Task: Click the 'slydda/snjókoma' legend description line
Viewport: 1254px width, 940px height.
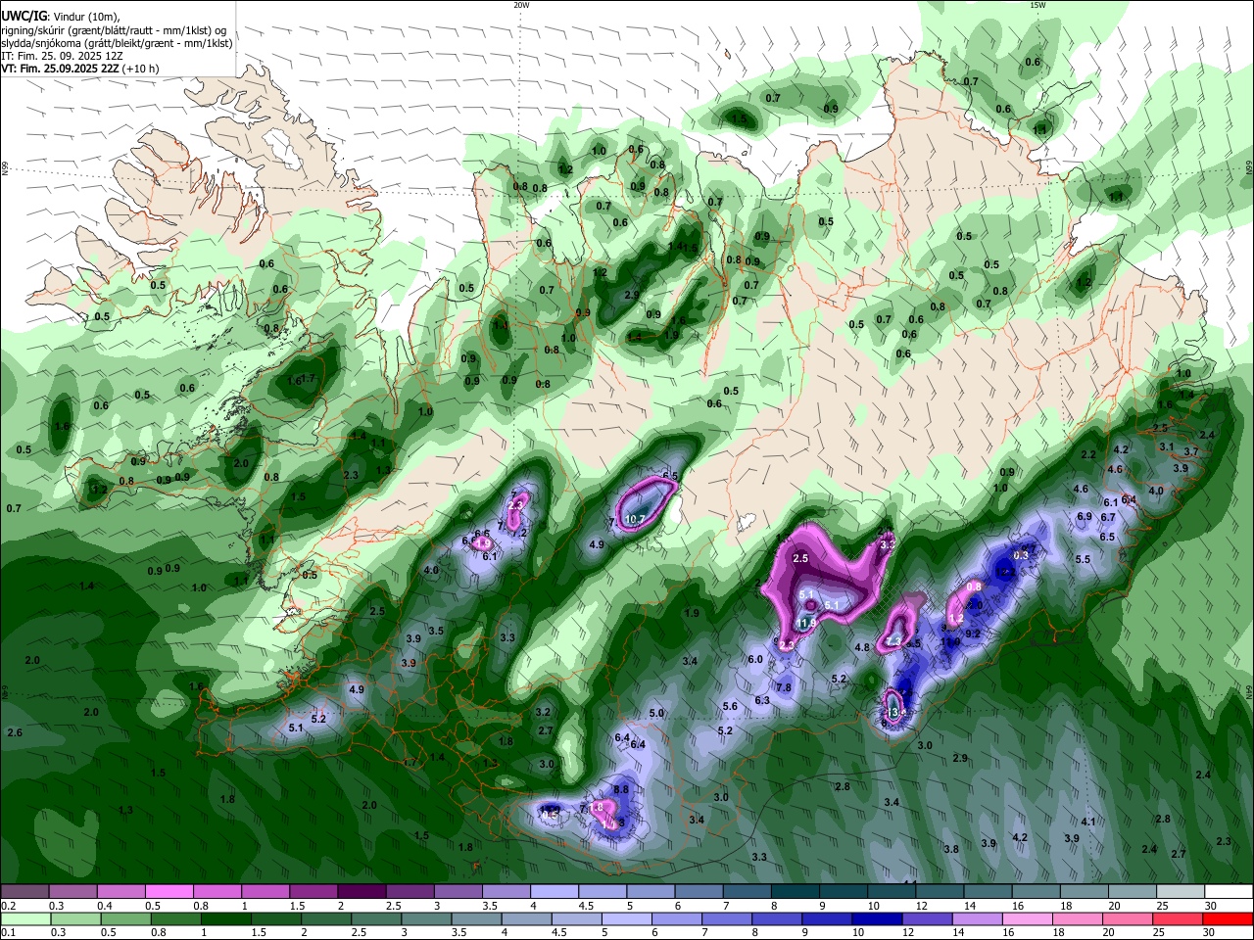Action: pos(117,43)
